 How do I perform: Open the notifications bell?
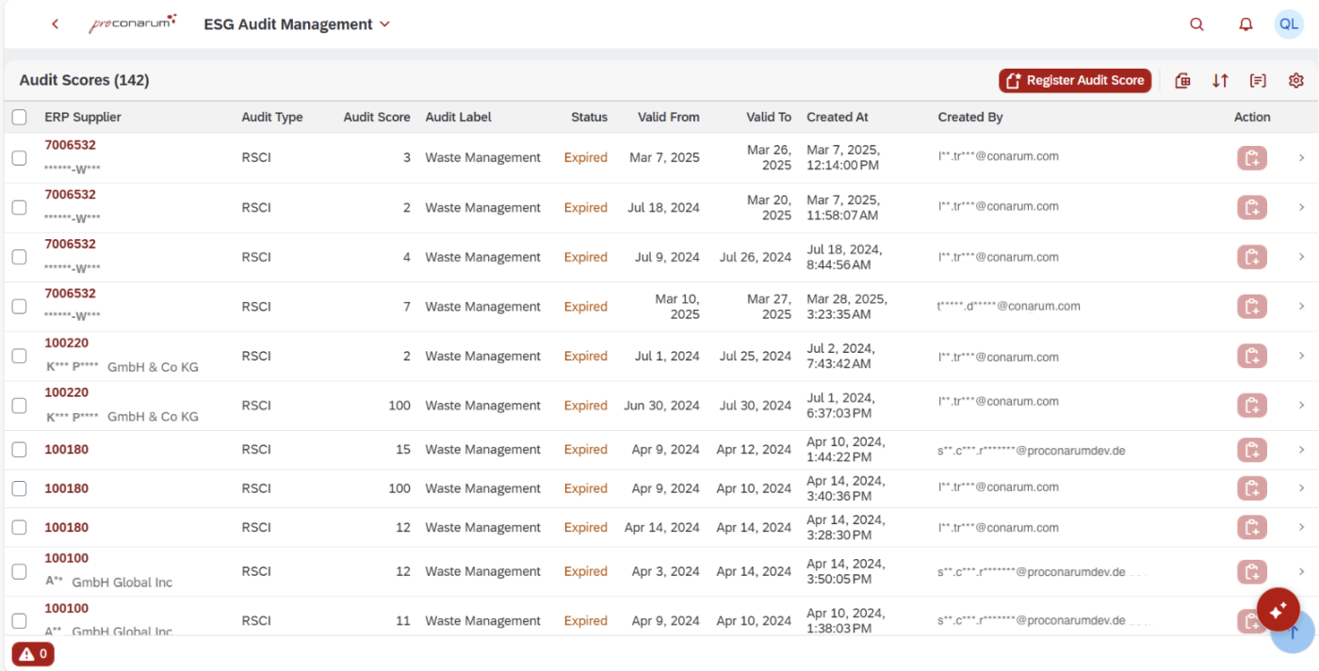point(1246,24)
